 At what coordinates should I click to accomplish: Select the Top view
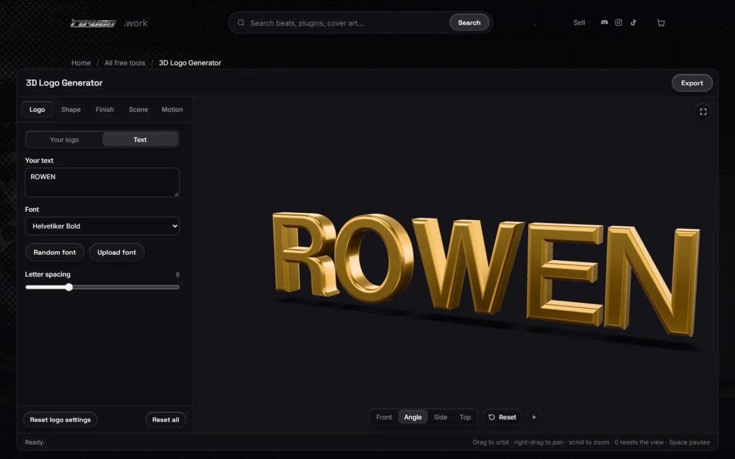pos(465,417)
